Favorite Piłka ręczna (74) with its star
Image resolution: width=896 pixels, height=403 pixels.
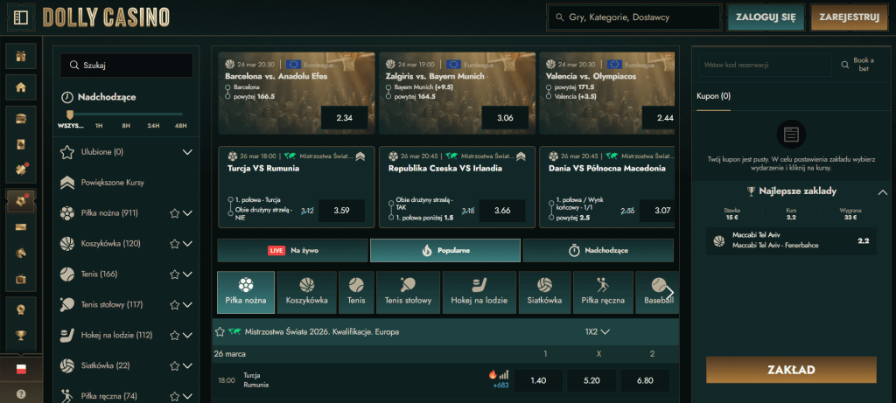tap(175, 396)
